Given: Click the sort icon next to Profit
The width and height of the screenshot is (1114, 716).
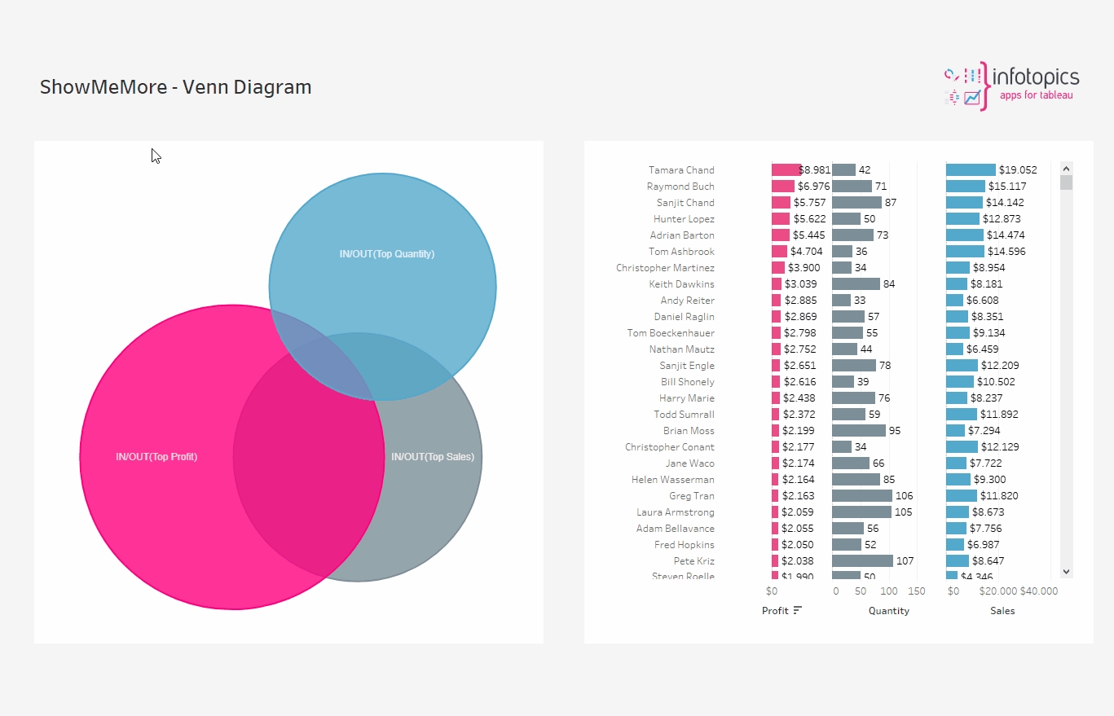Looking at the screenshot, I should [x=797, y=610].
